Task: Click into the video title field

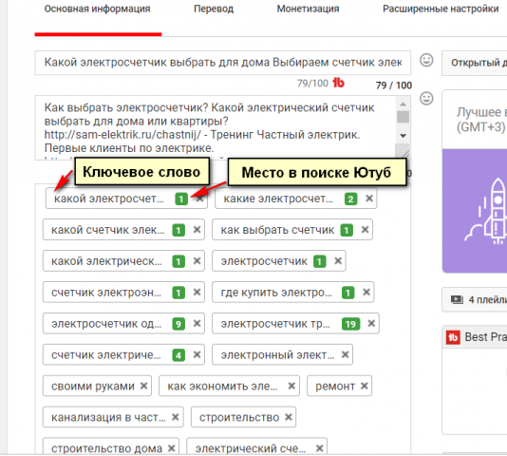Action: [x=223, y=63]
